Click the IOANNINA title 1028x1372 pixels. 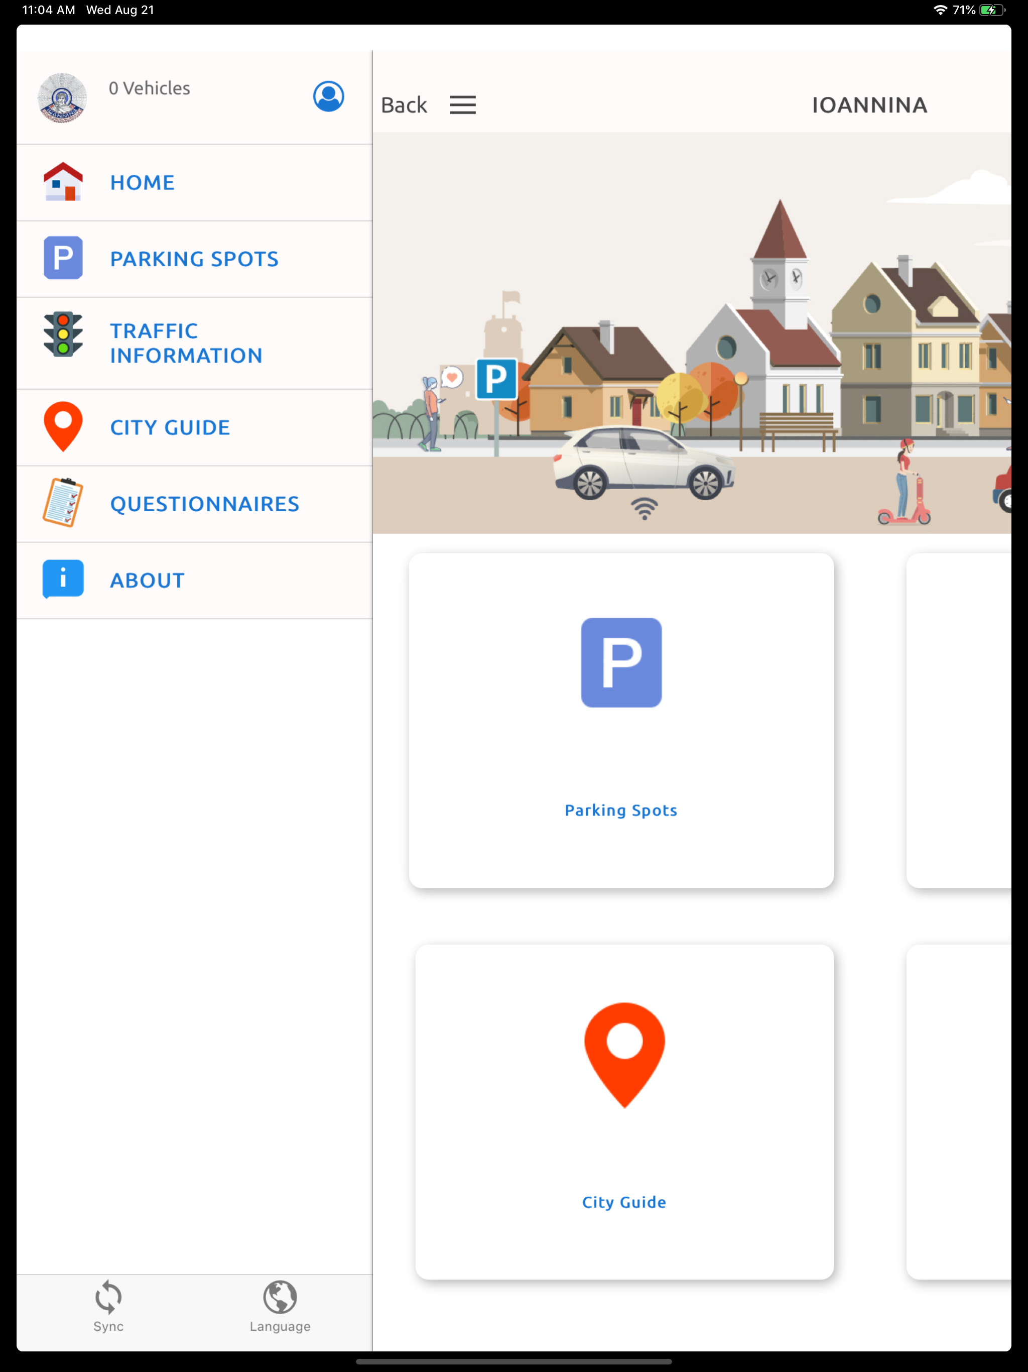coord(870,105)
